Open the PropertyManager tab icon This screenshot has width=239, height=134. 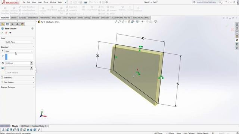7,24
